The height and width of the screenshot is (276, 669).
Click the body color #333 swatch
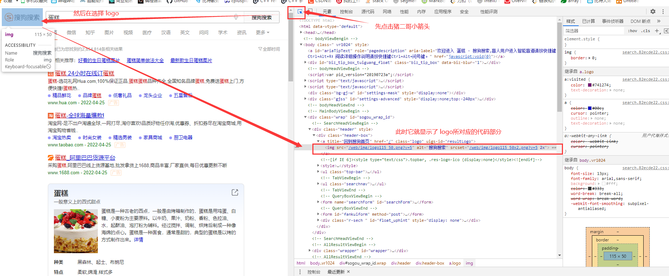point(590,189)
